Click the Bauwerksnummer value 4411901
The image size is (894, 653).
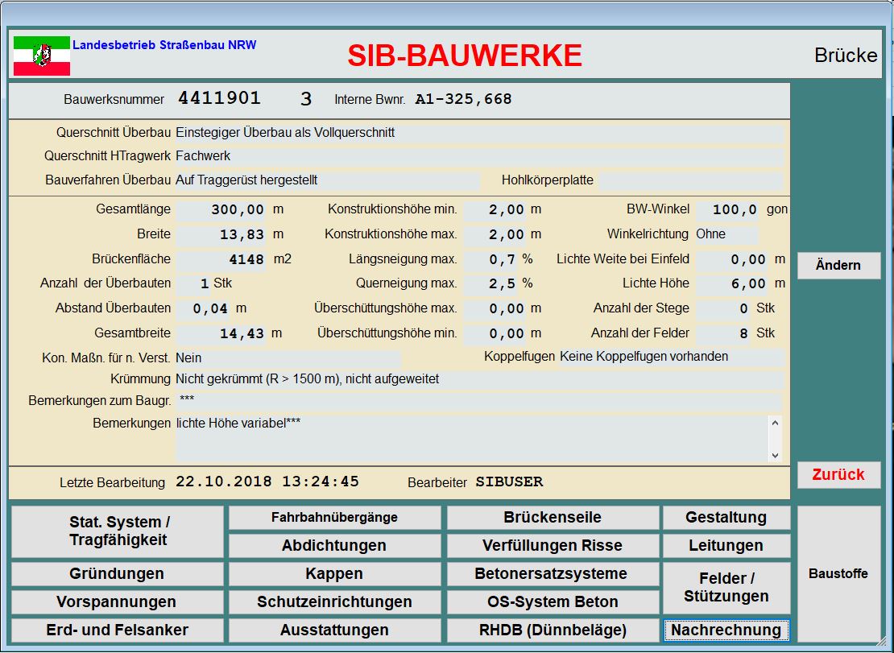pos(220,98)
